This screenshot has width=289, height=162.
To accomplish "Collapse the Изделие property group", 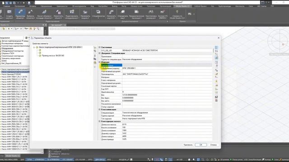I will click(99, 62).
